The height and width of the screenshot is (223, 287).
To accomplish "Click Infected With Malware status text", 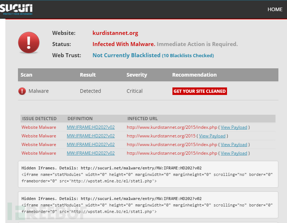I will [x=124, y=44].
